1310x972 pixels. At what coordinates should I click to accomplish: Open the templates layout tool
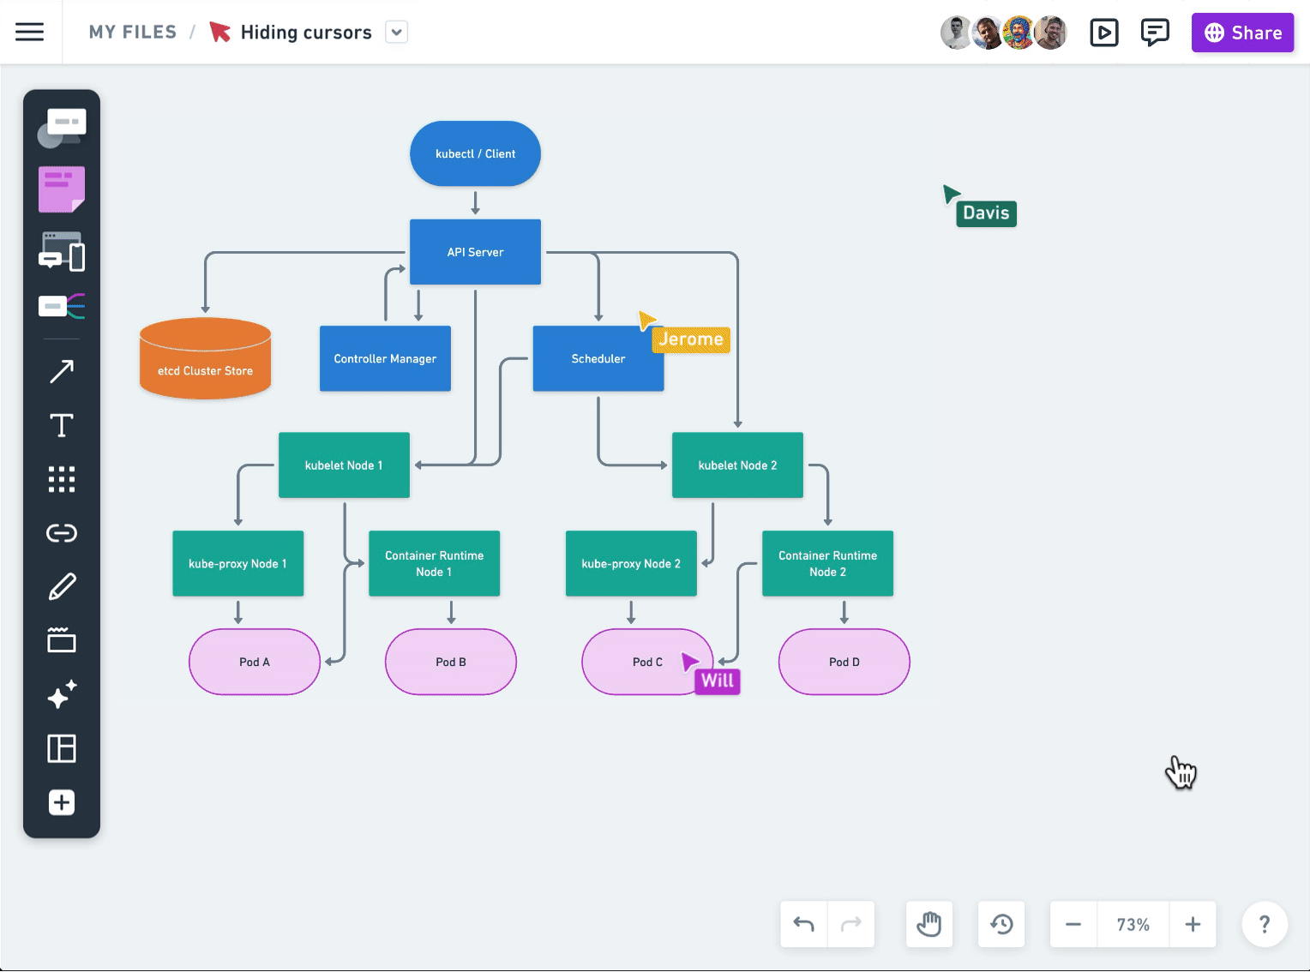pos(62,748)
